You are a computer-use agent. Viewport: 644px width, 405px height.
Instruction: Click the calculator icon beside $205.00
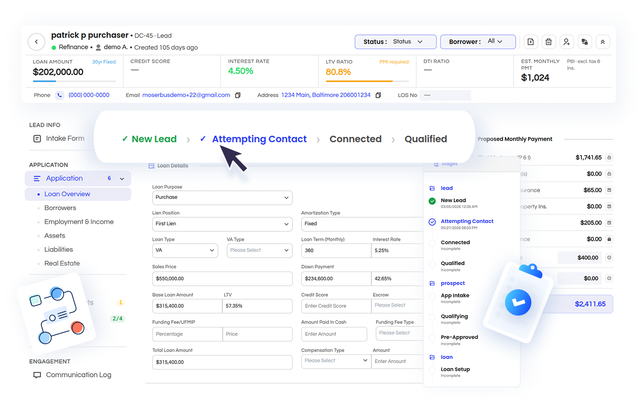tap(609, 223)
